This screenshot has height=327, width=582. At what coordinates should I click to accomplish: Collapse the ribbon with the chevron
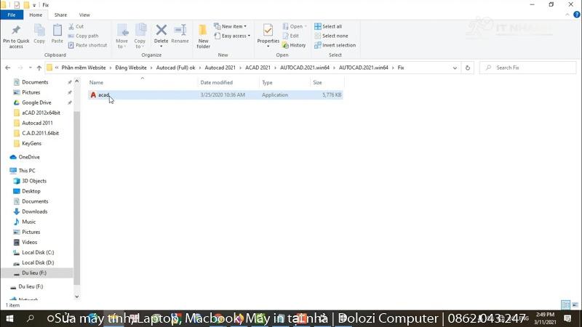coord(567,15)
